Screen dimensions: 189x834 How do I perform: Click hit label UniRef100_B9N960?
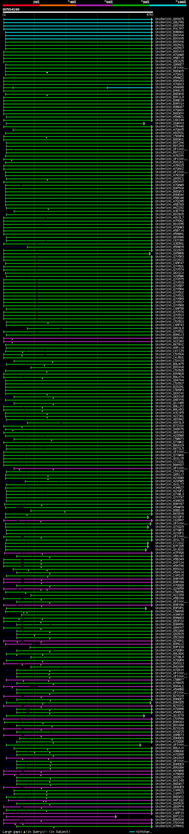[170, 32]
